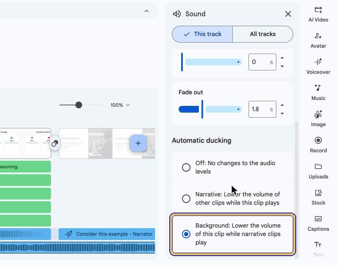Decrease the fade out duration

point(282,113)
